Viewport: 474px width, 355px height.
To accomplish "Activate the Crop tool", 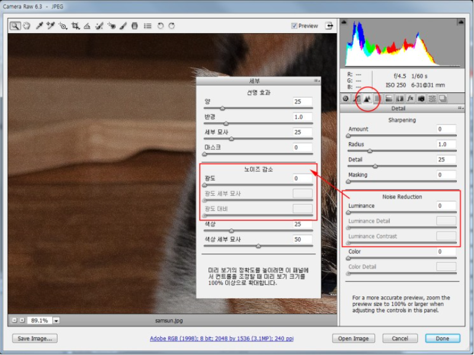I will tap(75, 26).
